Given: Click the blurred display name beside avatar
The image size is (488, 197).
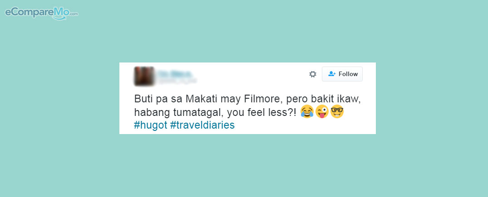Looking at the screenshot, I should click(x=175, y=74).
